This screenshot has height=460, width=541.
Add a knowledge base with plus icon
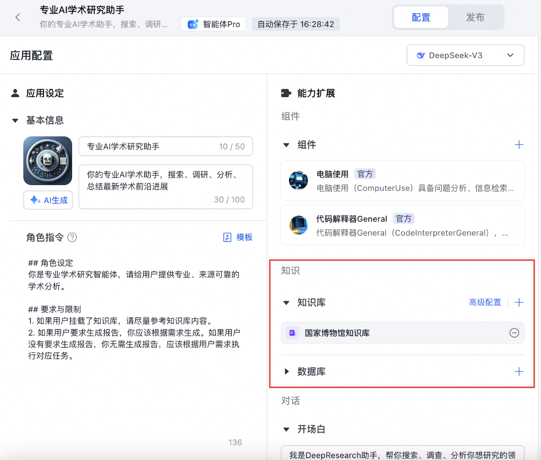(519, 303)
